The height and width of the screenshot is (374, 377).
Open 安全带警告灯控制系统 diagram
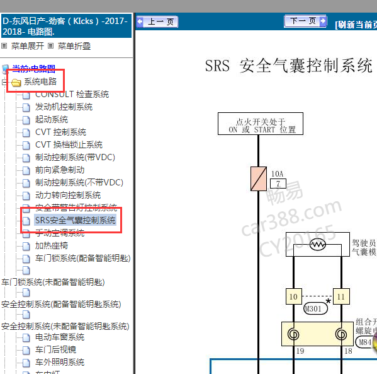[76, 207]
